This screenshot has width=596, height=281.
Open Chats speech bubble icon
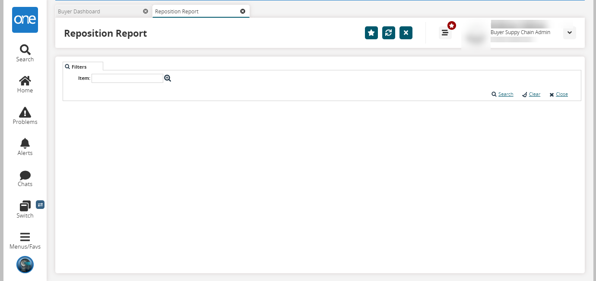pyautogui.click(x=25, y=178)
